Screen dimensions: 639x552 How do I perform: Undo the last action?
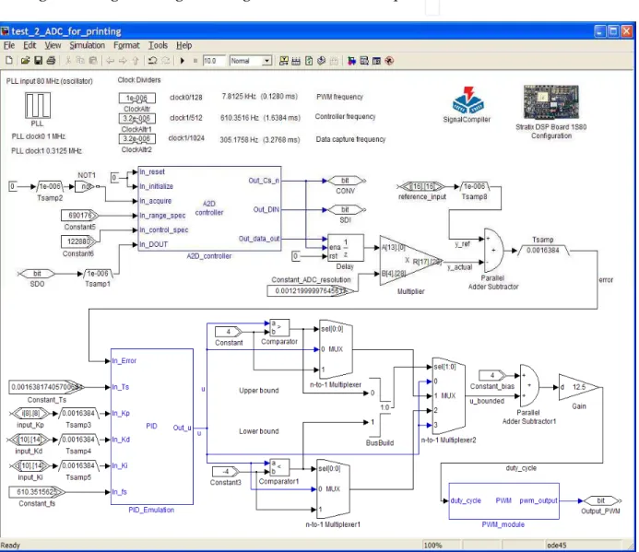pos(152,61)
